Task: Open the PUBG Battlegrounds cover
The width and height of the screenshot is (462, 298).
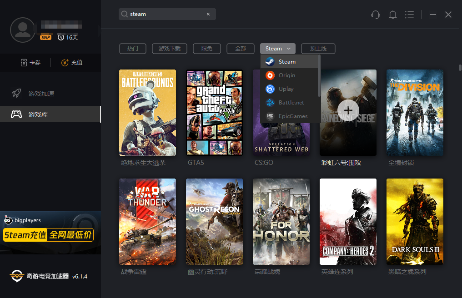Action: pos(147,113)
